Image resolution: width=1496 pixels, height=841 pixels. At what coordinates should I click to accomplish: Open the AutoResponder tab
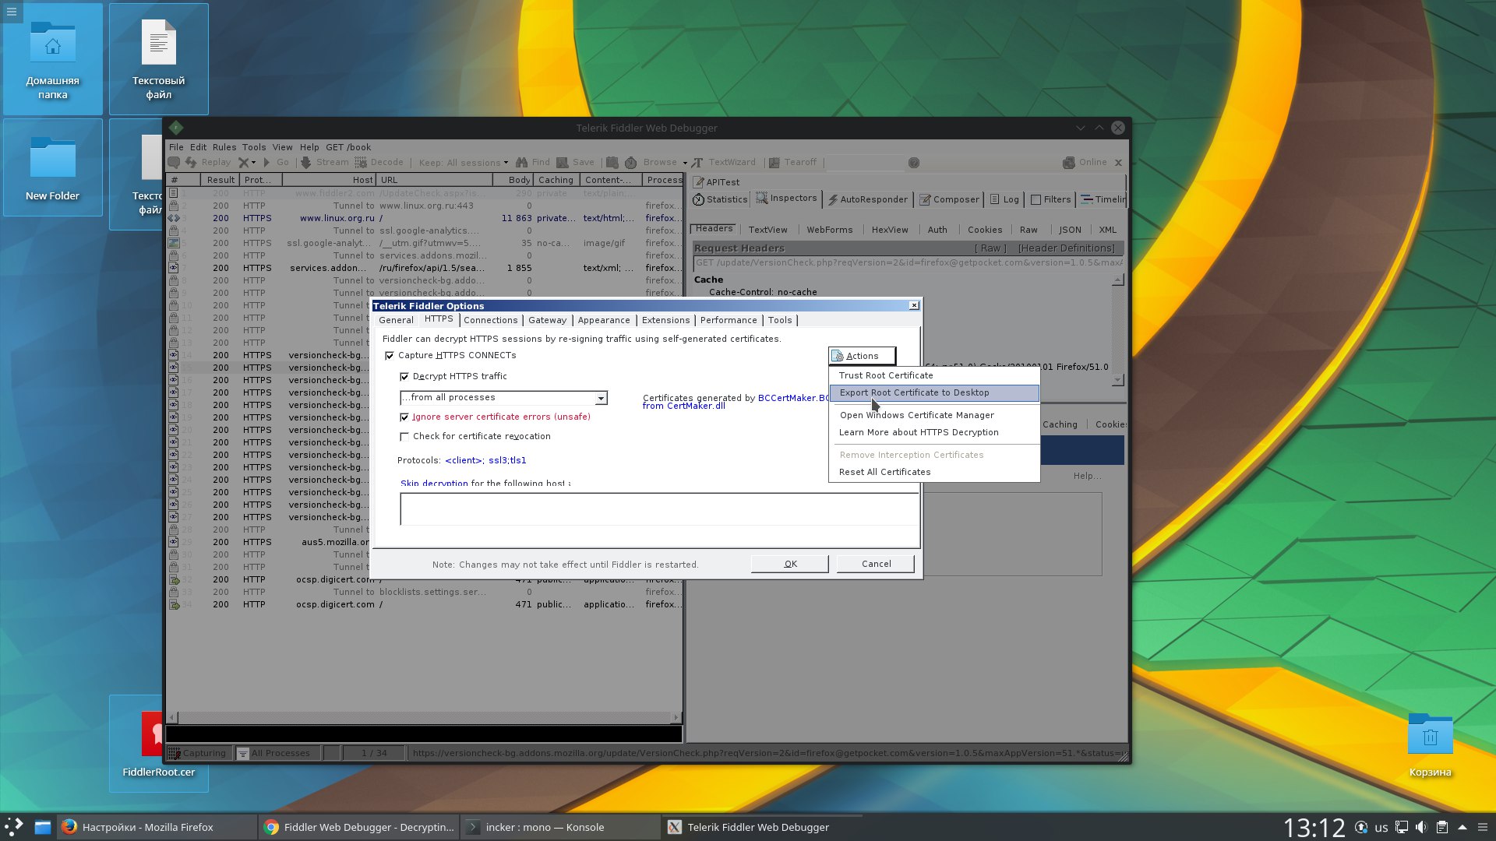pos(867,199)
